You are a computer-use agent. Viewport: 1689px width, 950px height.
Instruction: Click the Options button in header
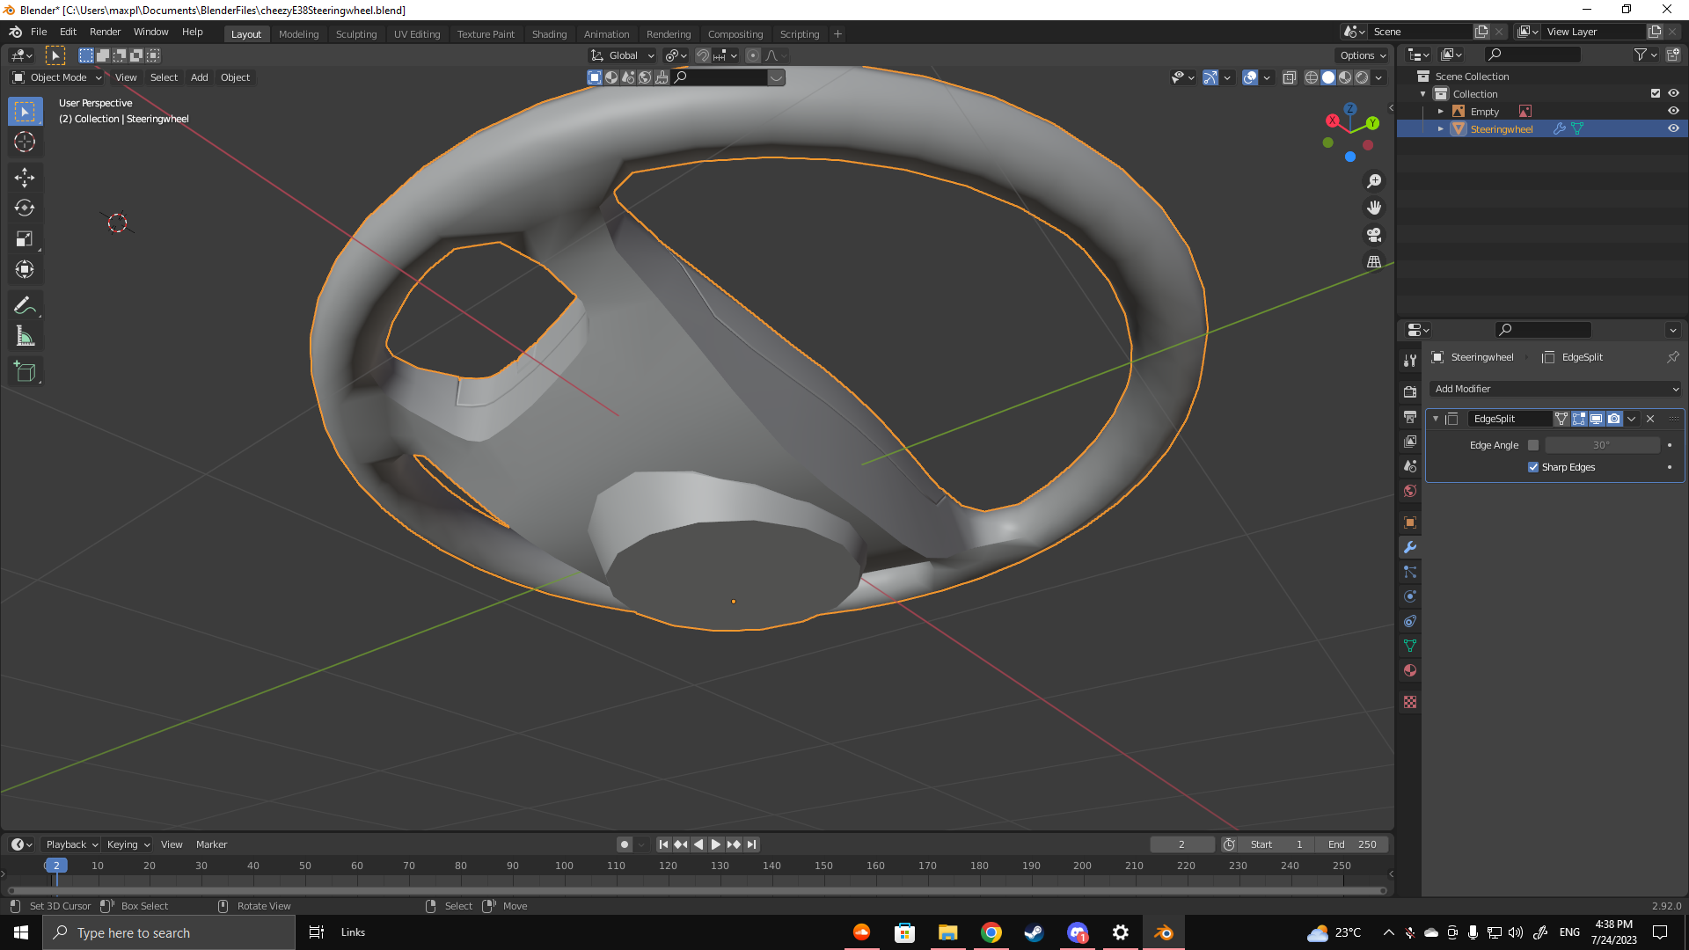[x=1362, y=55]
